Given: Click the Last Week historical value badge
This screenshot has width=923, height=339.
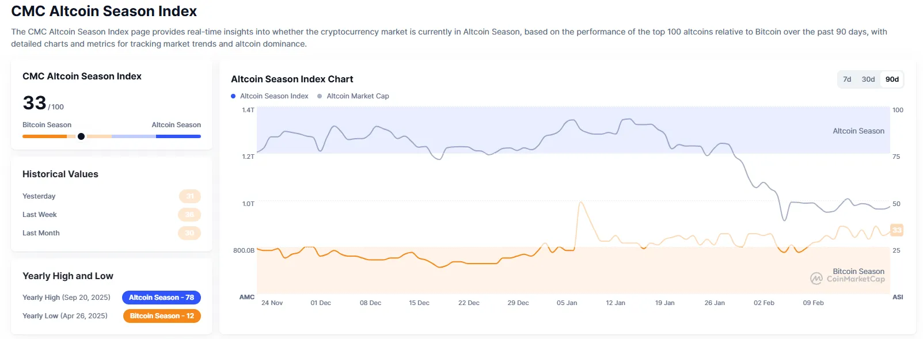Looking at the screenshot, I should coord(189,215).
